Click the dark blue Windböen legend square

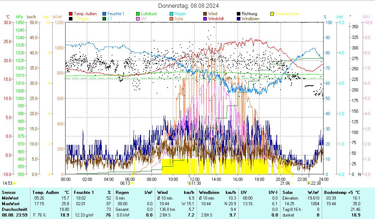239,19
